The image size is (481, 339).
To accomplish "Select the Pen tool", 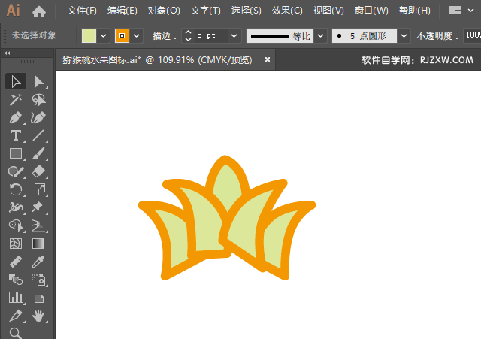I will [x=16, y=117].
